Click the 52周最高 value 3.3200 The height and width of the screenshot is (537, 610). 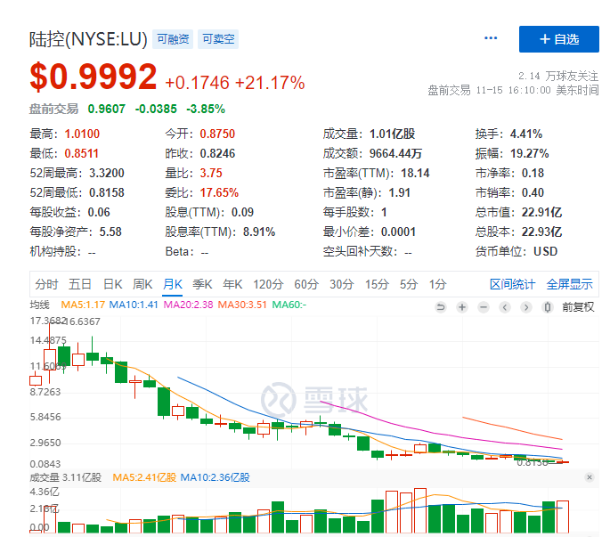click(x=107, y=173)
